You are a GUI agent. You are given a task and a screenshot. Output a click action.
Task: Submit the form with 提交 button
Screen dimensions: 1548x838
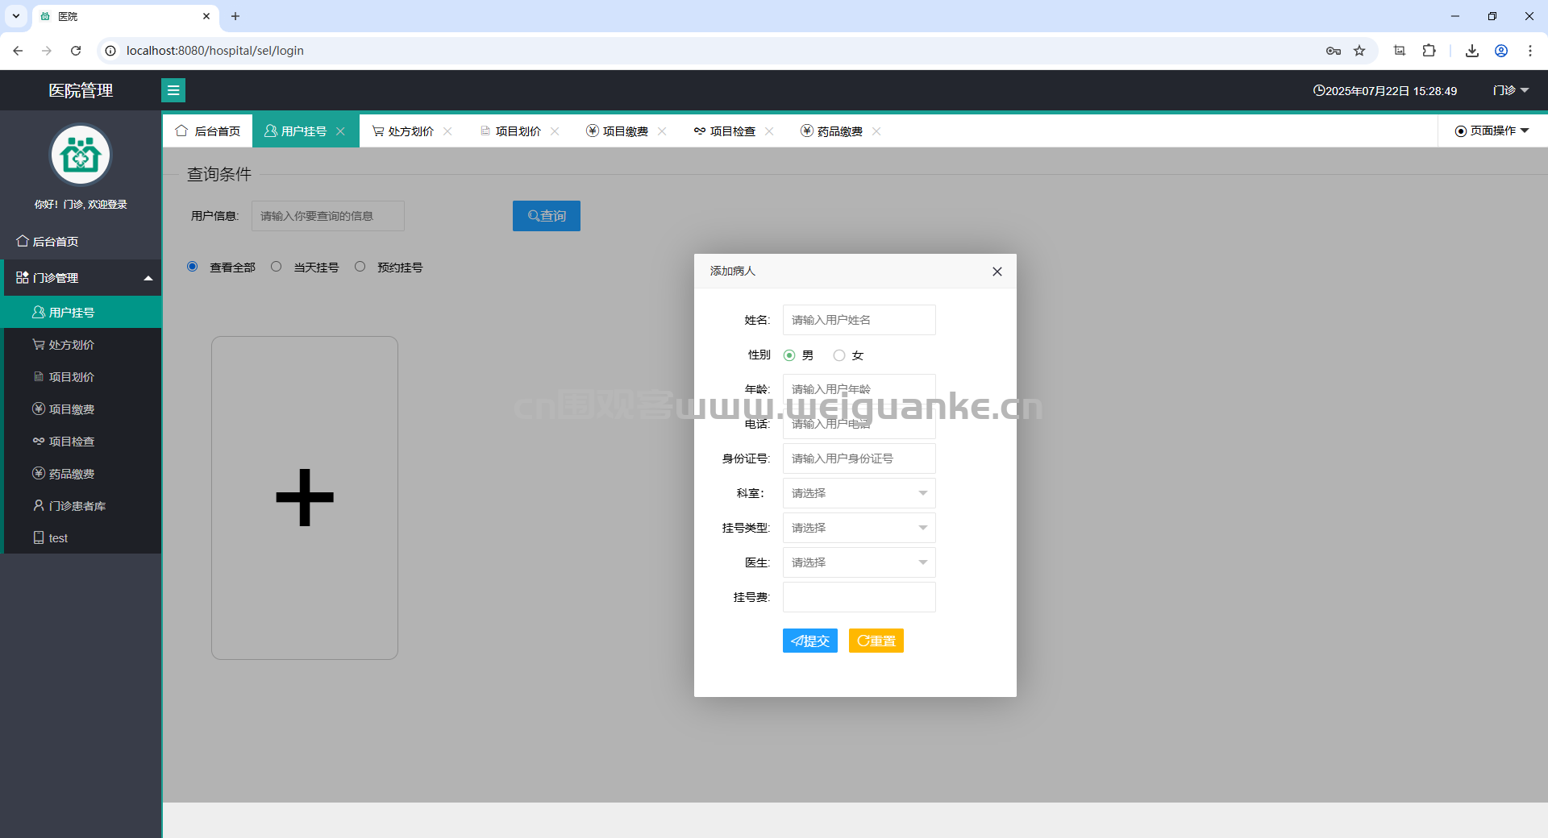pyautogui.click(x=810, y=641)
